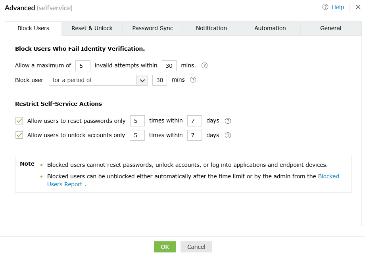Disable allow users to unlock accounts only
Image resolution: width=365 pixels, height=256 pixels.
[19, 135]
